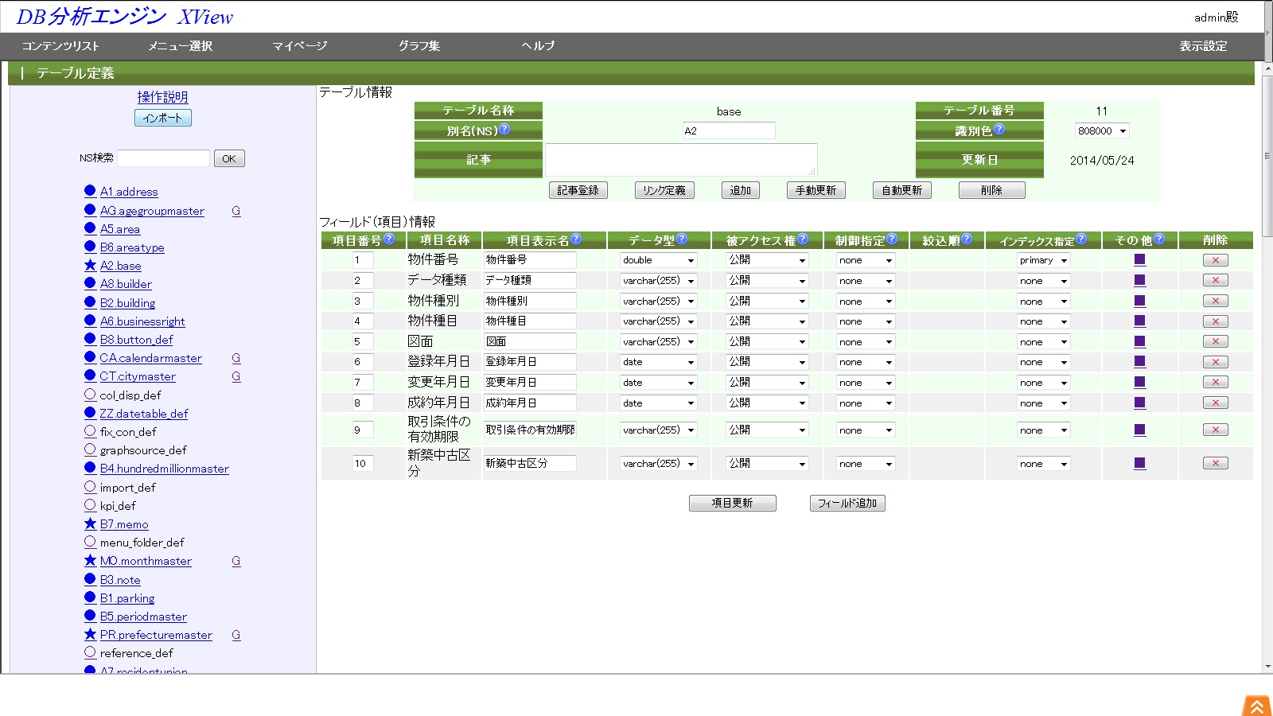Click the purple その他 icon for 物件番号 row
1273x716 pixels.
[x=1140, y=259]
